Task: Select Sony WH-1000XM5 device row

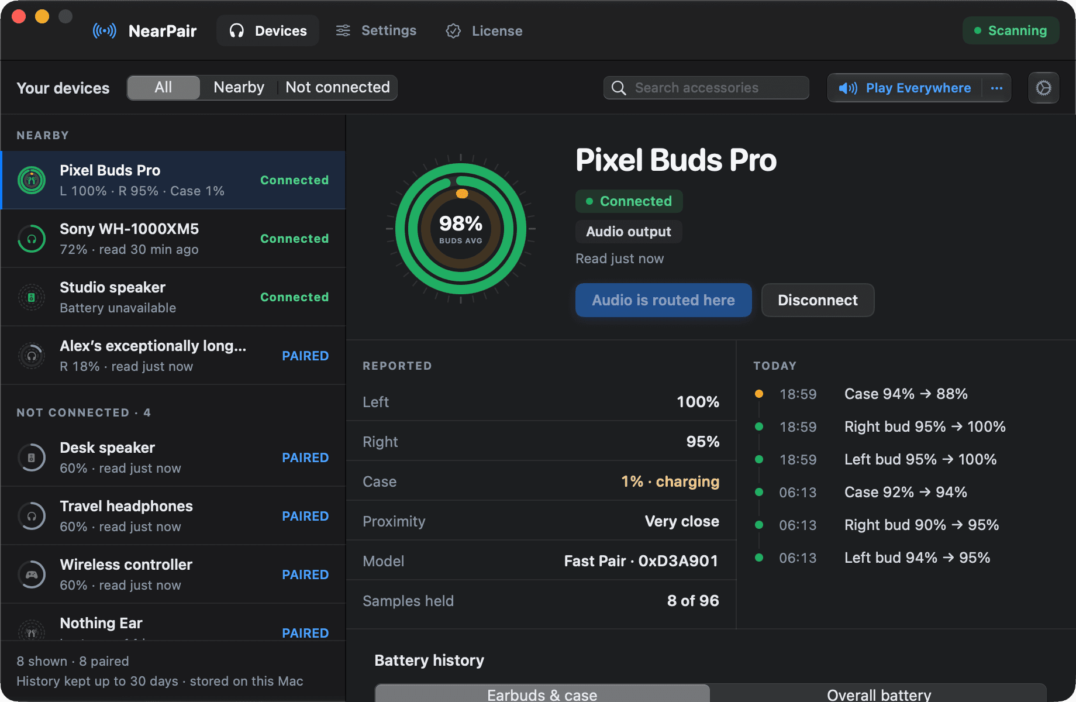Action: 173,239
